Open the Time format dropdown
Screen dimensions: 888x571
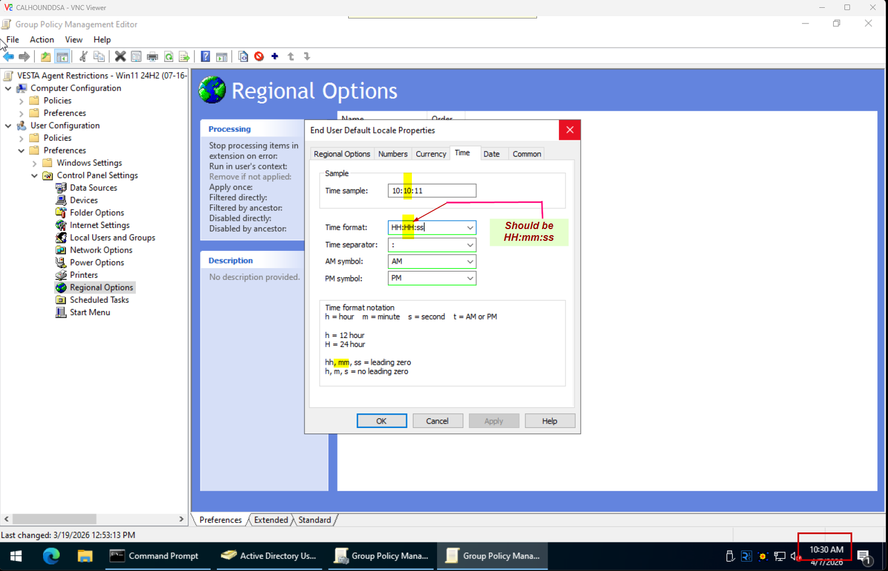pyautogui.click(x=470, y=227)
